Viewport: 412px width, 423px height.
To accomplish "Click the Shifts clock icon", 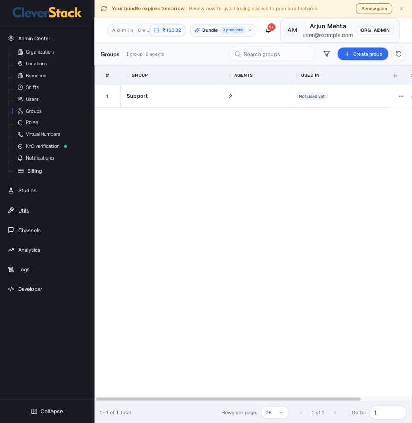I will (x=20, y=87).
